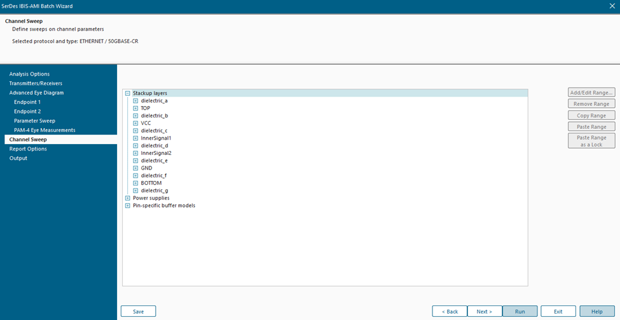Click Paste Range as a Lock
The height and width of the screenshot is (320, 620).
coord(591,141)
